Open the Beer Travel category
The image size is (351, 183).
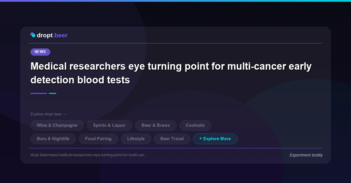(172, 139)
